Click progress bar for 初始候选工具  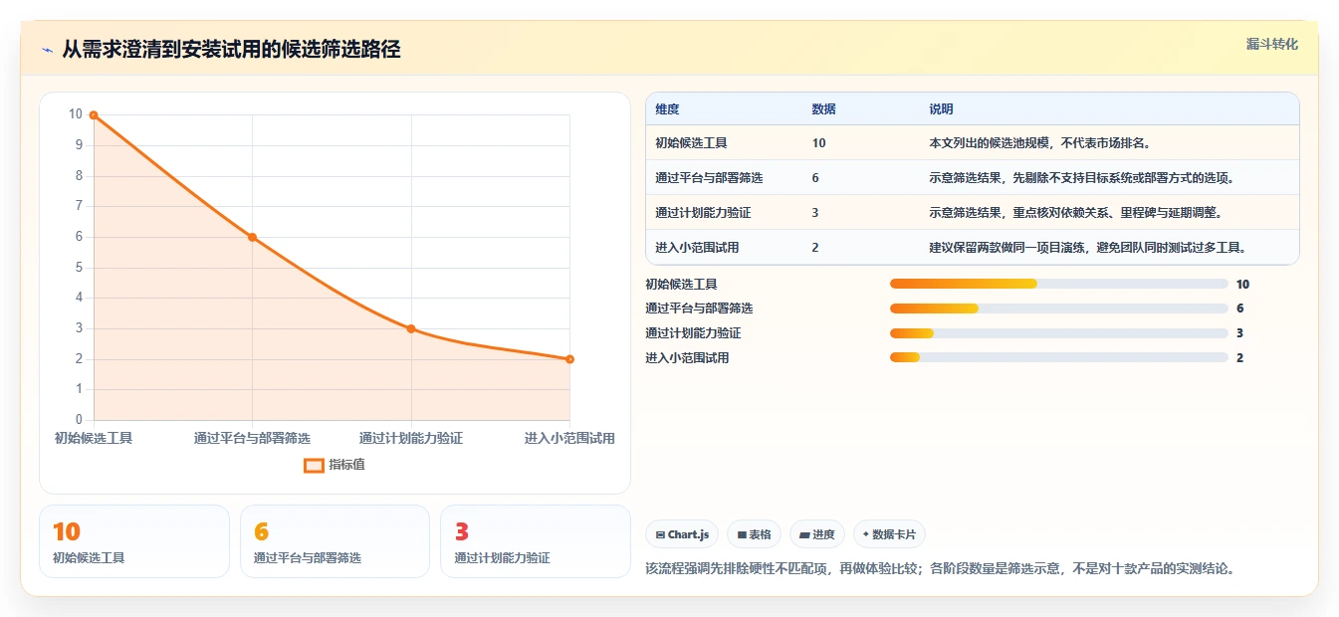point(1059,285)
